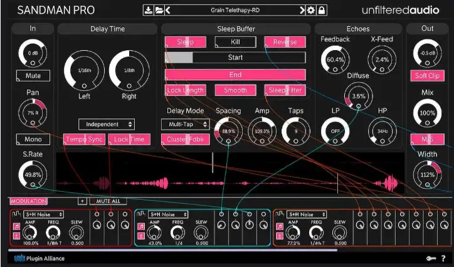Click the waveform icon of the cyan modulator
Viewport: 454px width, 267px height.
pyautogui.click(x=141, y=214)
